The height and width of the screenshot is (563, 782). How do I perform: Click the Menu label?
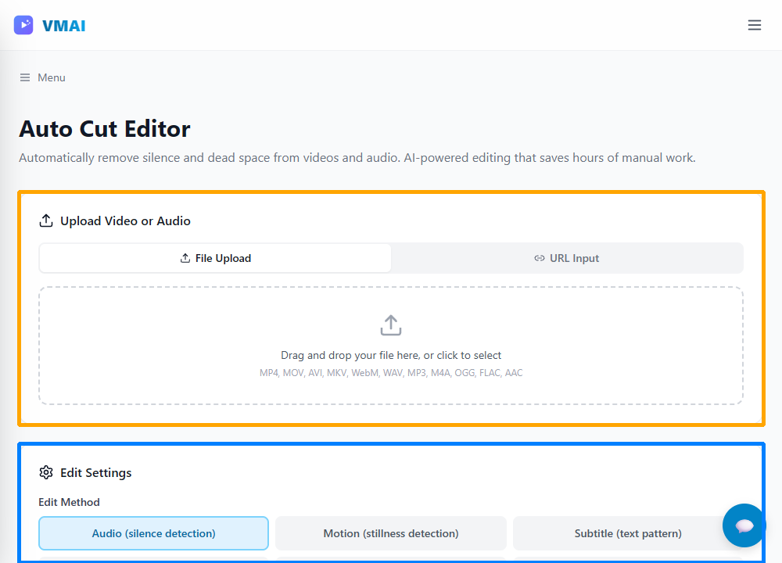[x=52, y=77]
